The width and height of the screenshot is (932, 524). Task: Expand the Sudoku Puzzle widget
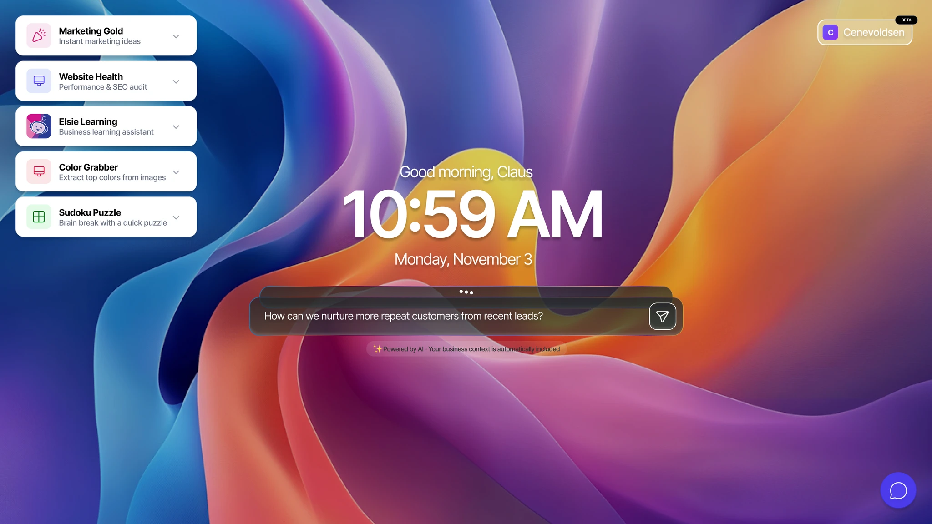pos(176,218)
